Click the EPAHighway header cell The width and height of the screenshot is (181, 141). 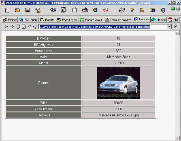point(43,45)
